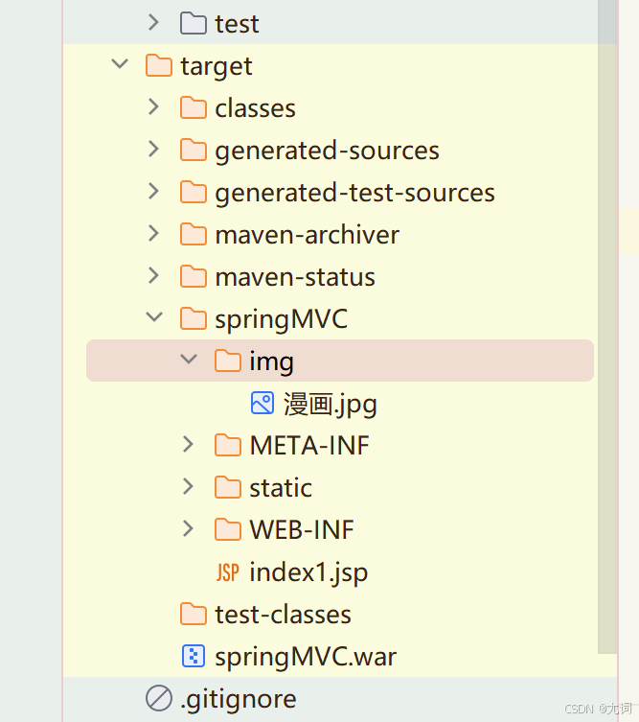The image size is (639, 722).
Task: Click the classes folder icon
Action: (x=194, y=107)
